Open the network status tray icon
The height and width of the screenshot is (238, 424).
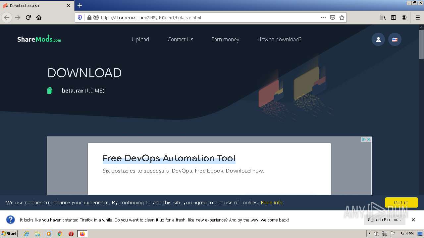[385, 234]
